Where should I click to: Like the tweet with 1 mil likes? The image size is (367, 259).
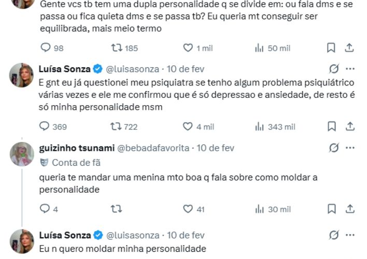tap(189, 48)
